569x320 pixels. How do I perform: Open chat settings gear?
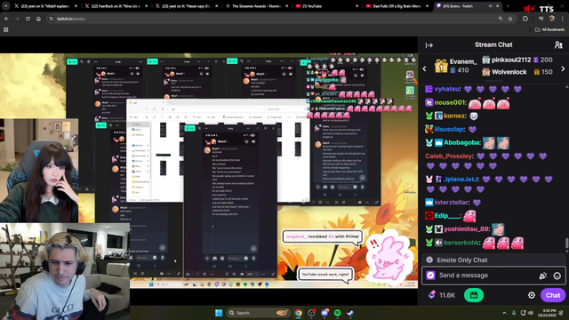click(532, 295)
